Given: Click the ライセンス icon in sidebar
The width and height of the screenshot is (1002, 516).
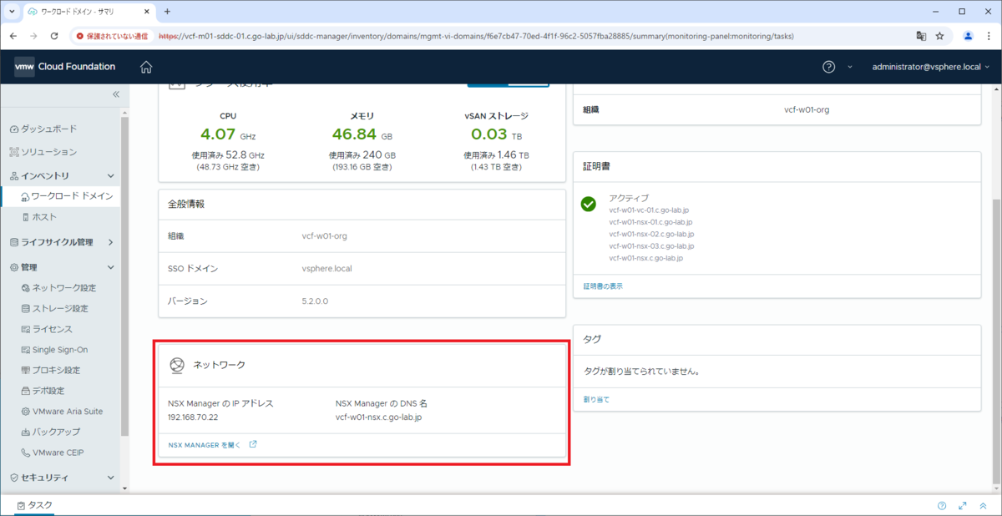Looking at the screenshot, I should tap(26, 329).
